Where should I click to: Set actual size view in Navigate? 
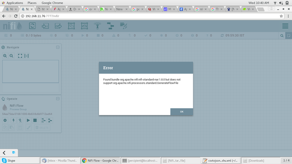tap(26, 56)
